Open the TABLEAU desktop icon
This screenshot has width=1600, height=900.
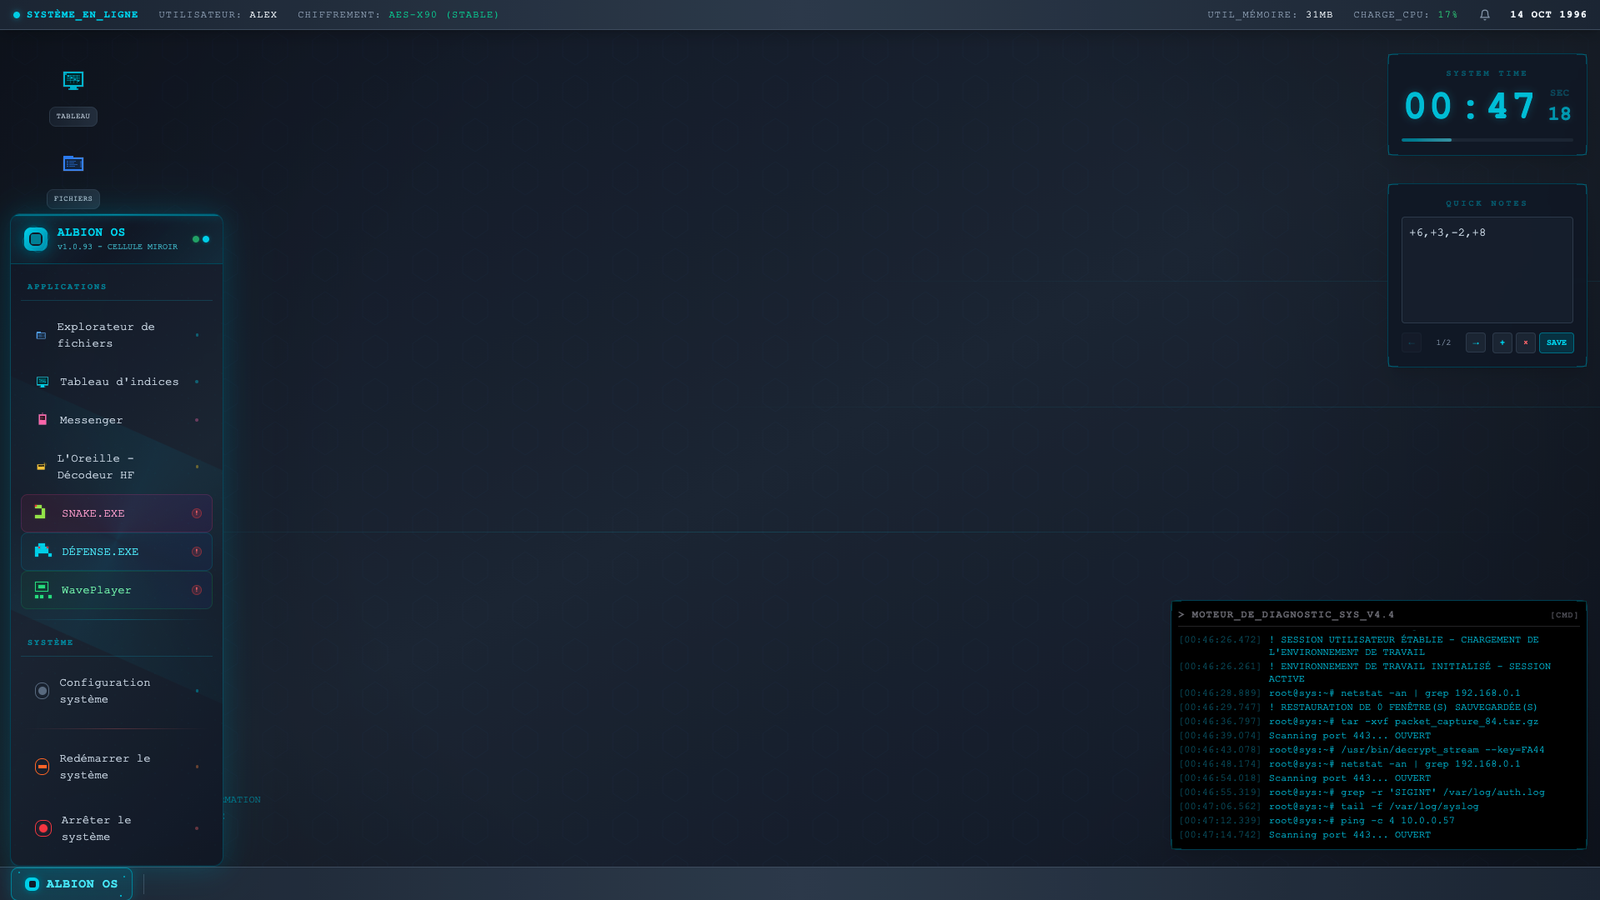tap(73, 97)
